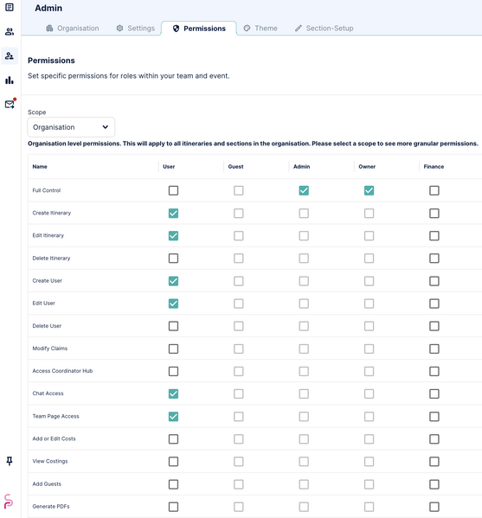Enable Create Itinerary for Admin
Image resolution: width=482 pixels, height=518 pixels.
click(x=304, y=213)
